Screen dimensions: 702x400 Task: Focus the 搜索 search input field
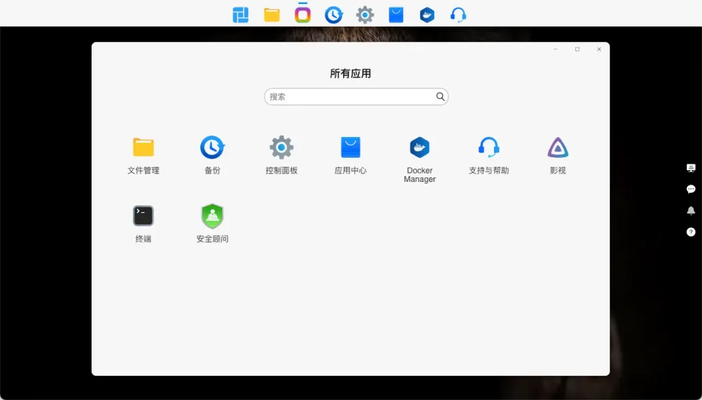coord(350,97)
